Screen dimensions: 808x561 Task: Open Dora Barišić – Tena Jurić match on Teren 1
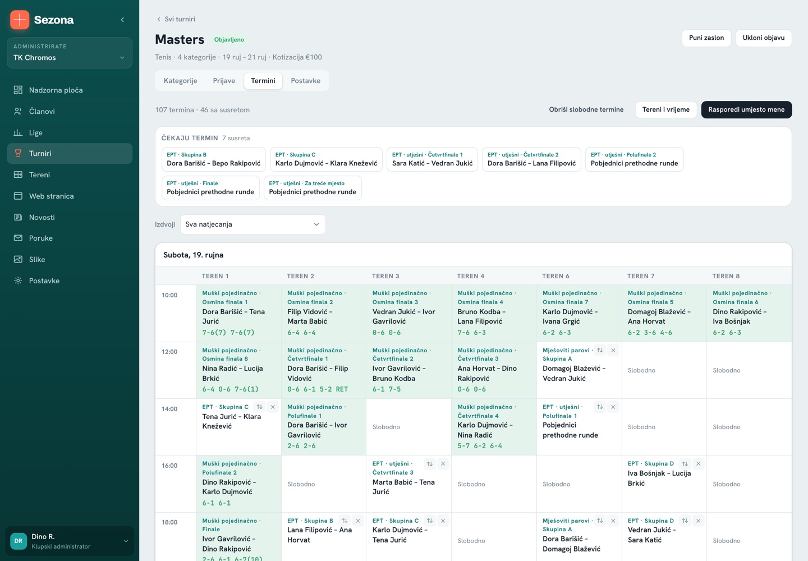[238, 313]
